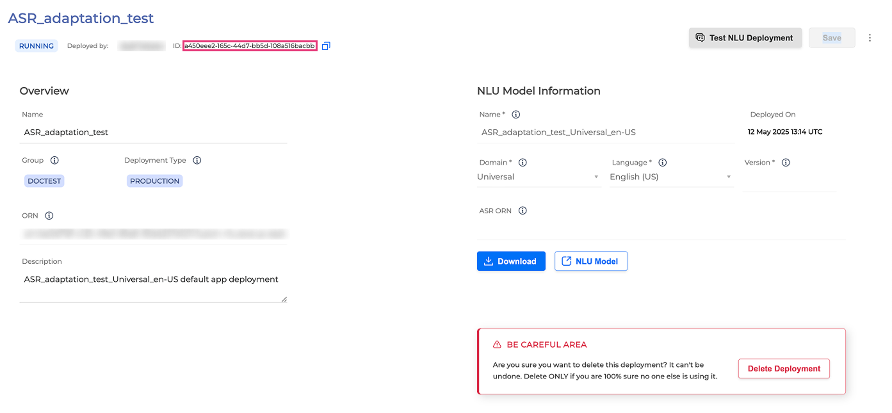892x413 pixels.
Task: Open the three-dot more options menu
Action: [x=870, y=38]
